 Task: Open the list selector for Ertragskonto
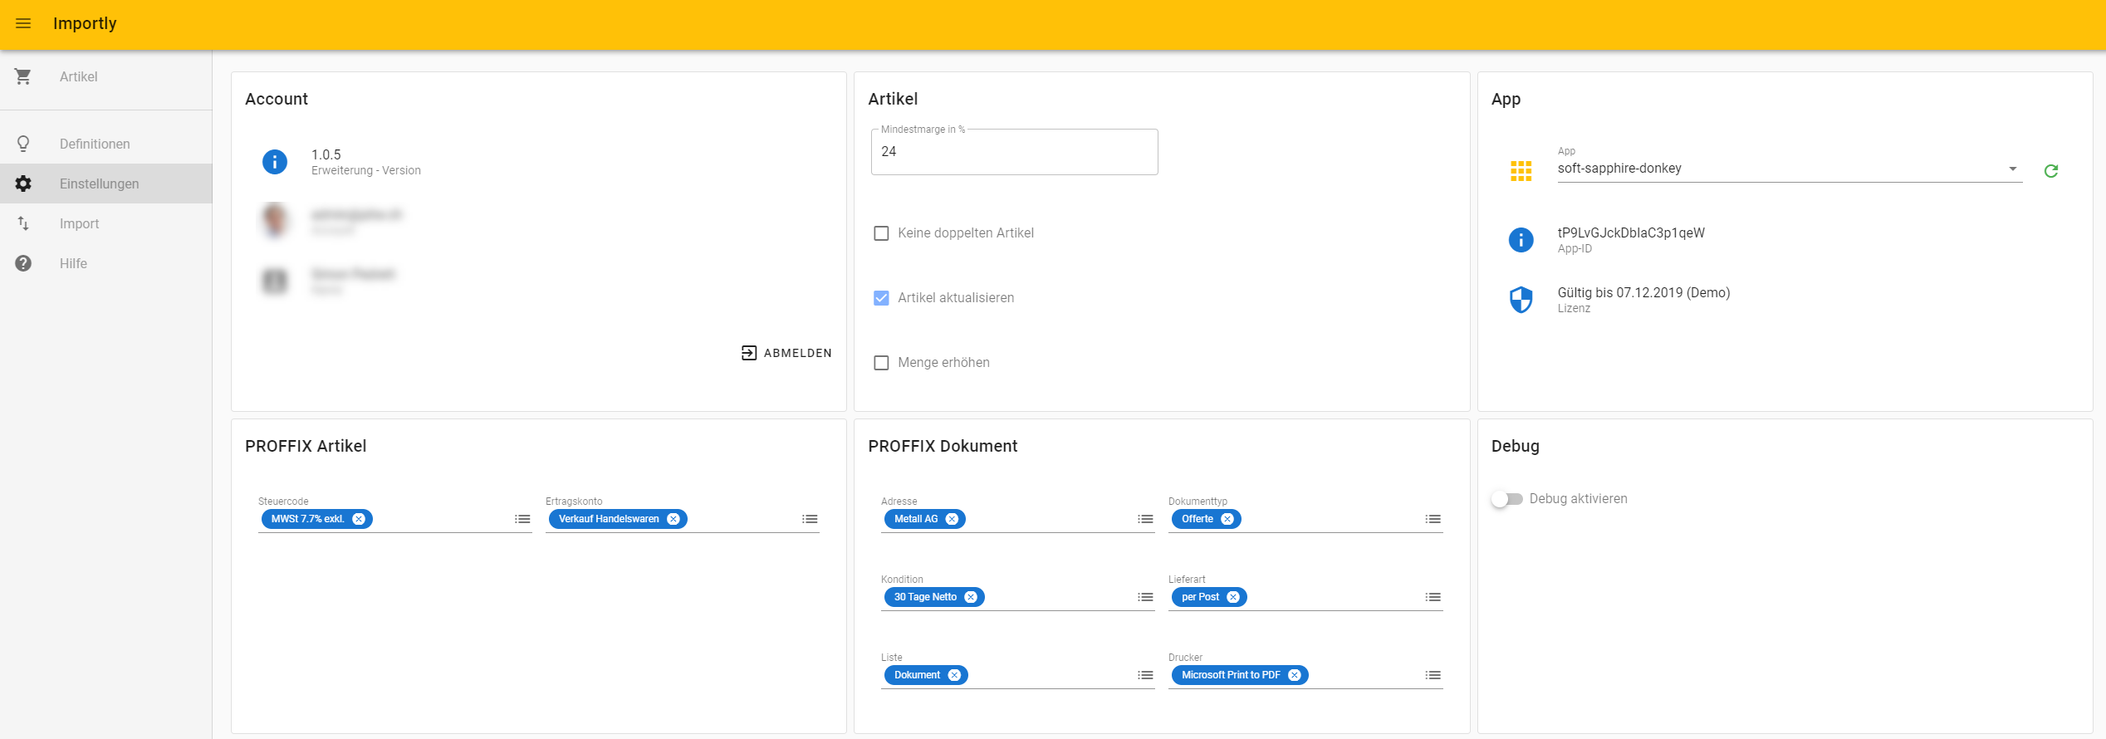click(810, 519)
